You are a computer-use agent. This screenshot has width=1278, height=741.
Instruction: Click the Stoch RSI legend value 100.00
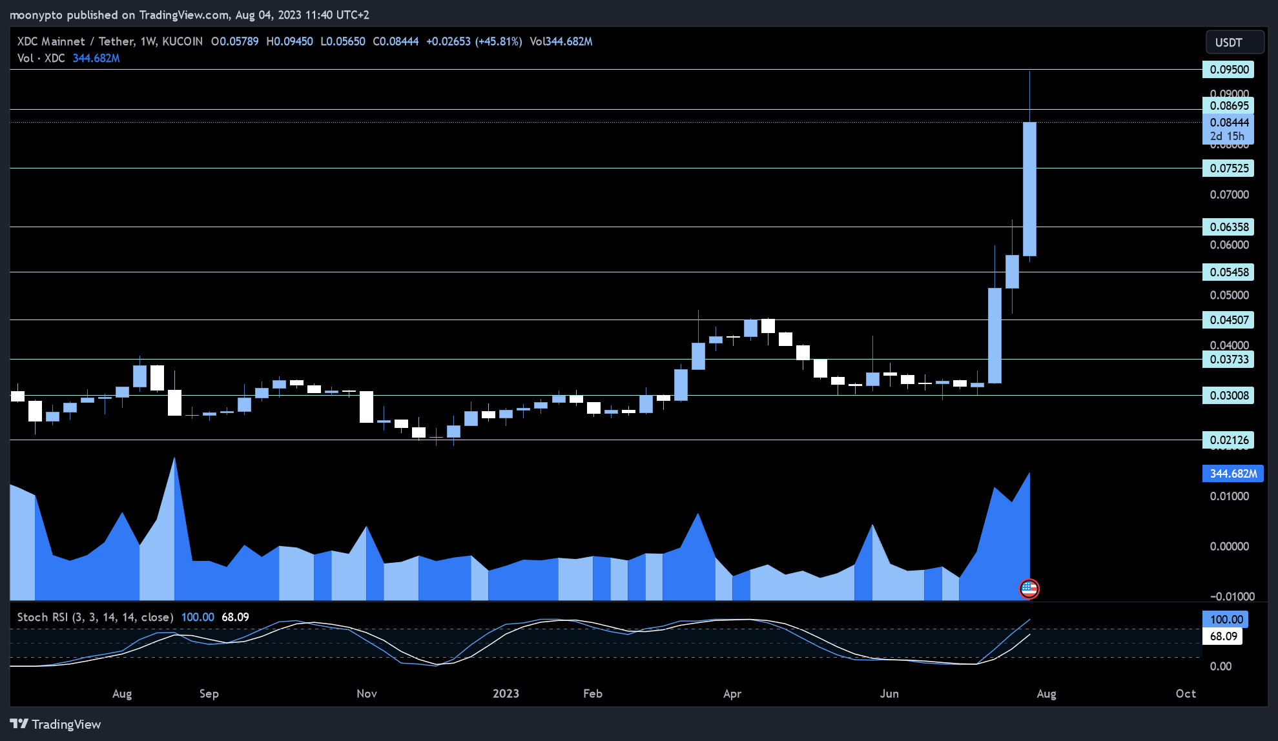point(198,618)
